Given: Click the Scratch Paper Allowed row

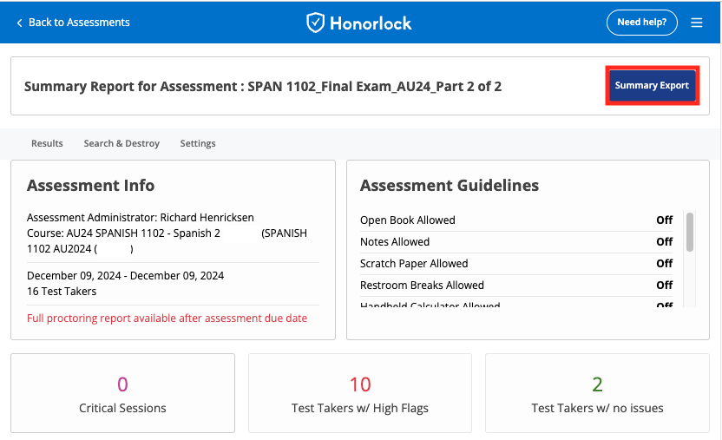Looking at the screenshot, I should coord(516,263).
